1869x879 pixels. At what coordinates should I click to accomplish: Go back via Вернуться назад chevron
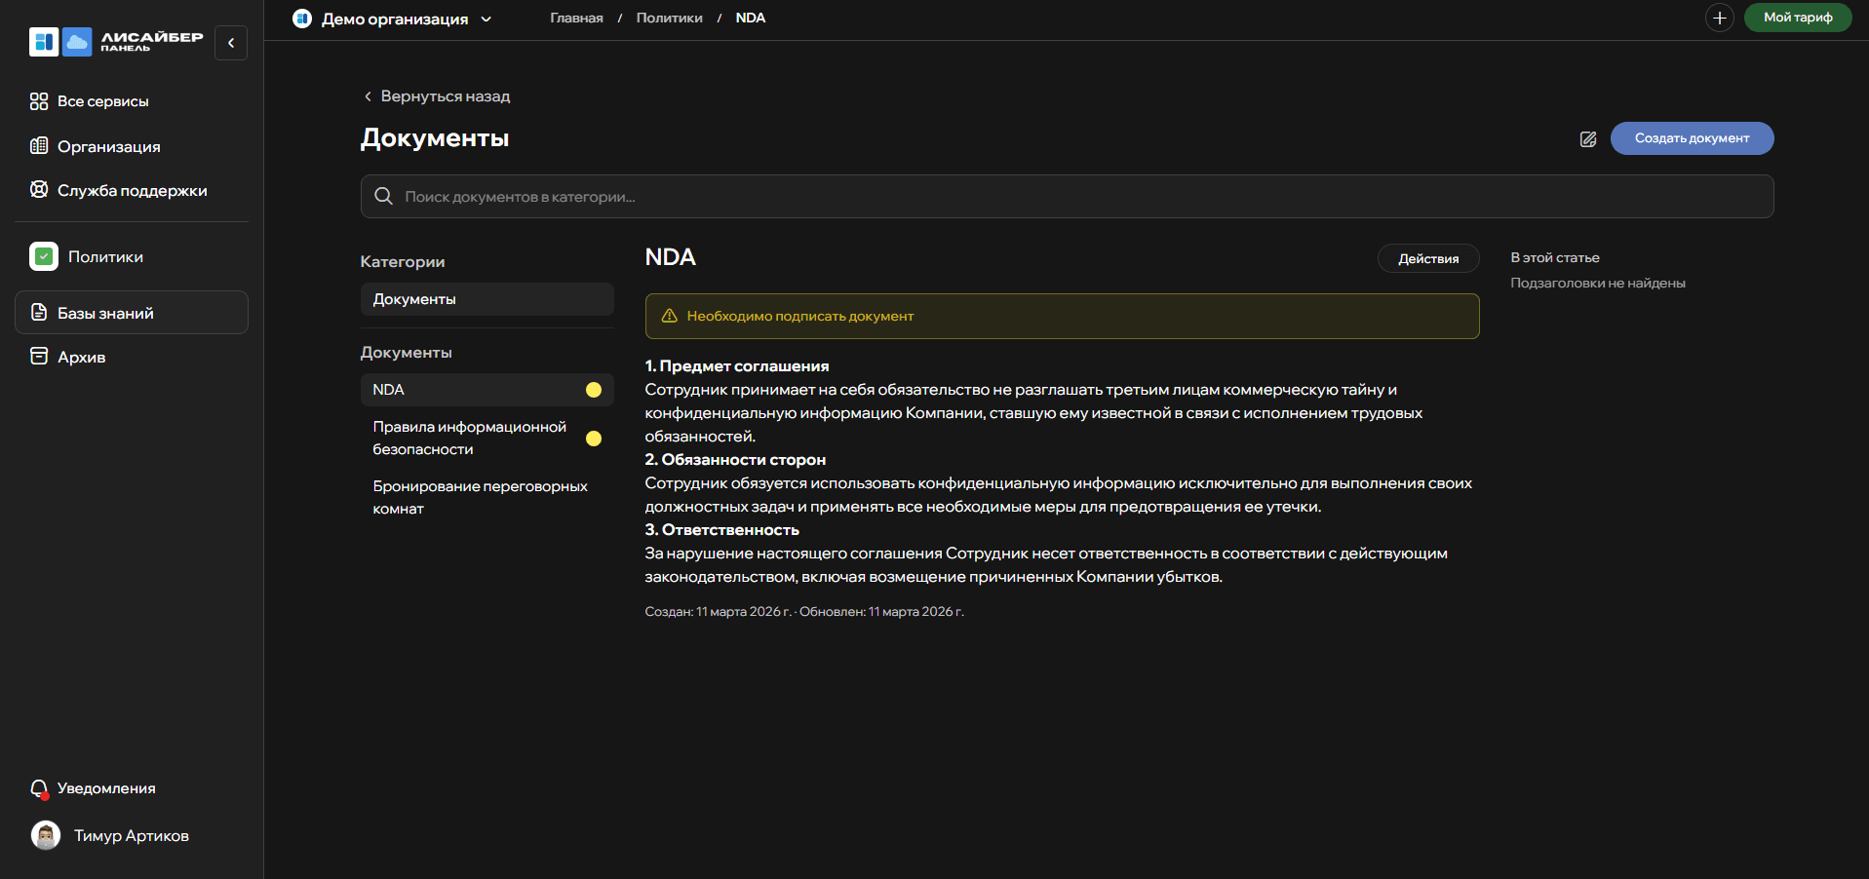click(368, 96)
